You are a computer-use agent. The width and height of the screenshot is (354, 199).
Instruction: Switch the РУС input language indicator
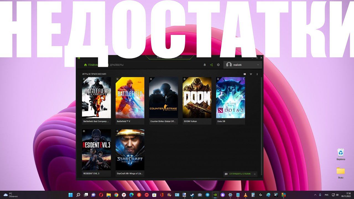pos(326,195)
